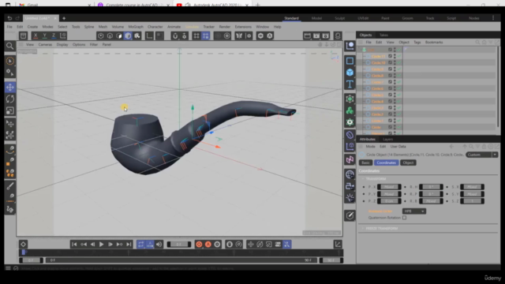Toggle the enable checkmark for Circle.11
505x284 pixels.
click(x=399, y=56)
